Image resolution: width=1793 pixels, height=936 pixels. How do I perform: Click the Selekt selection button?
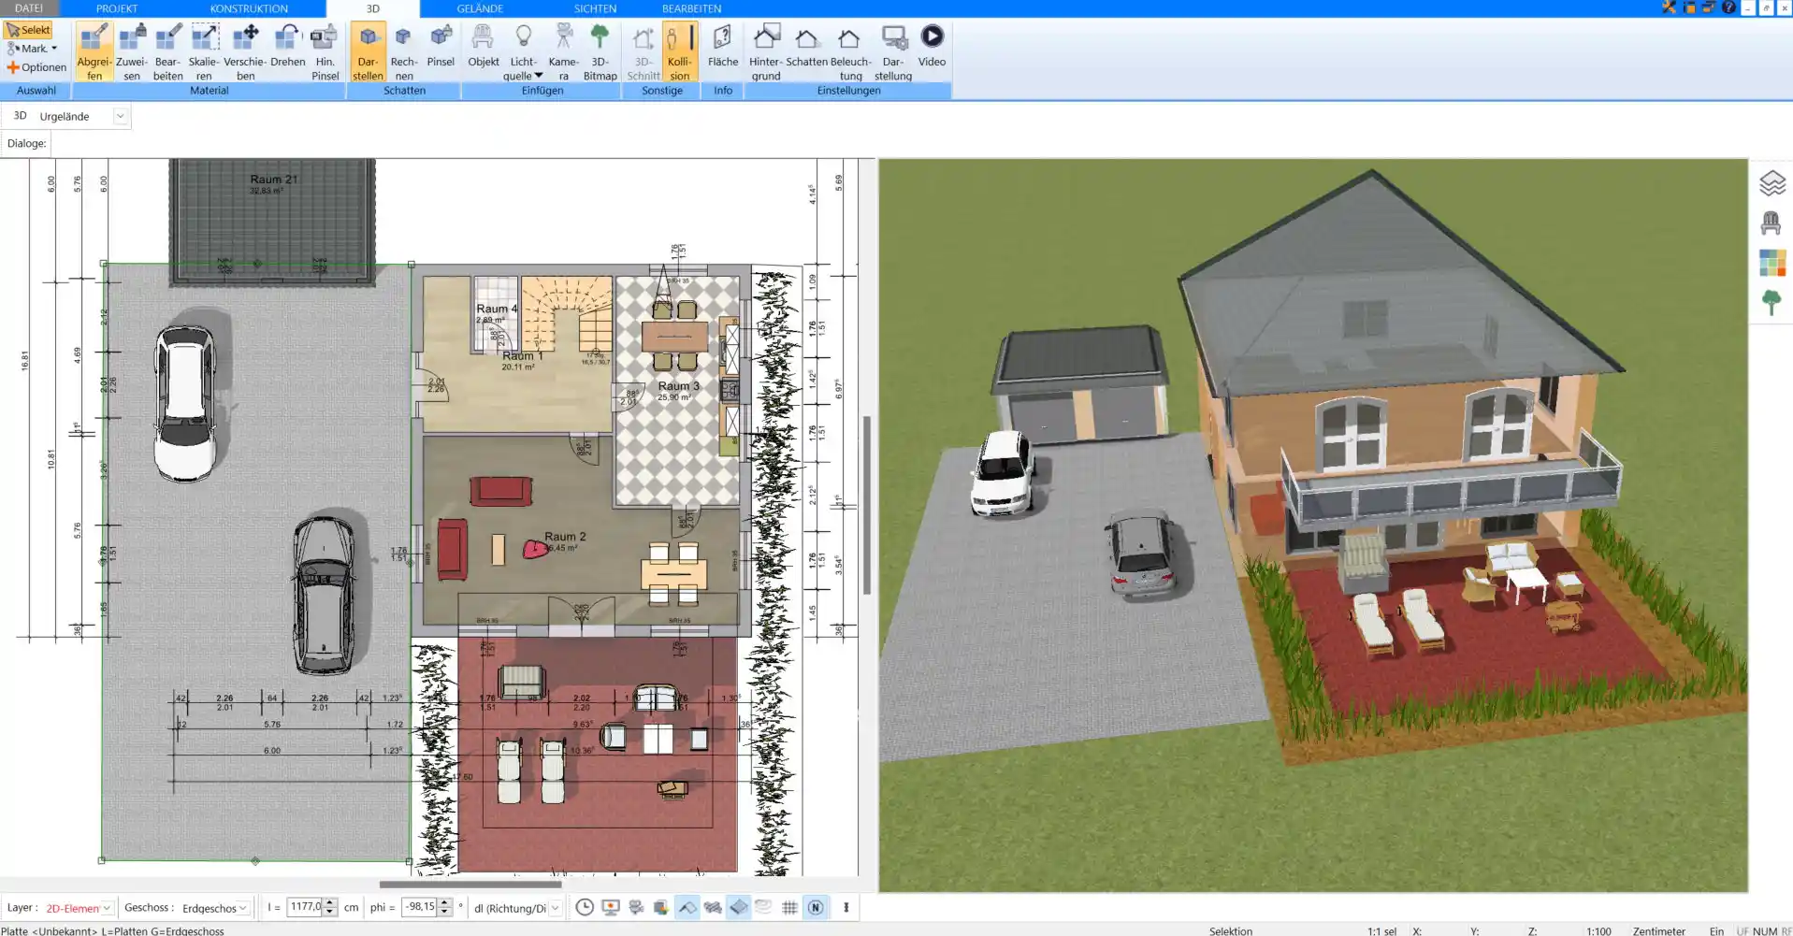(x=28, y=30)
